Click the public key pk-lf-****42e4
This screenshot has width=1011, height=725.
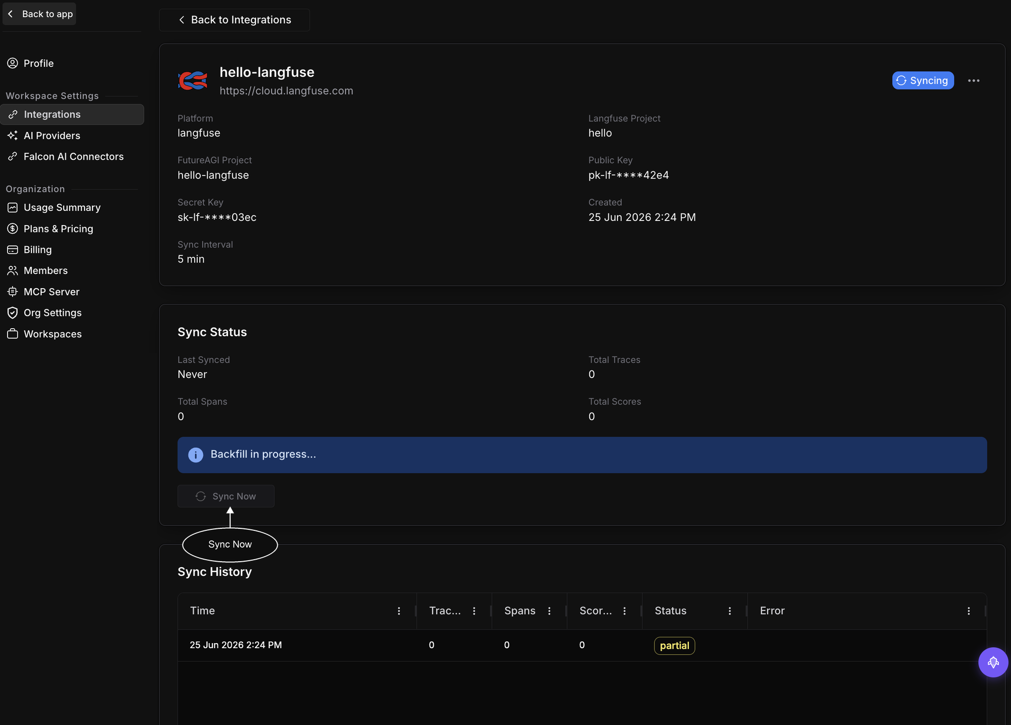coord(629,175)
